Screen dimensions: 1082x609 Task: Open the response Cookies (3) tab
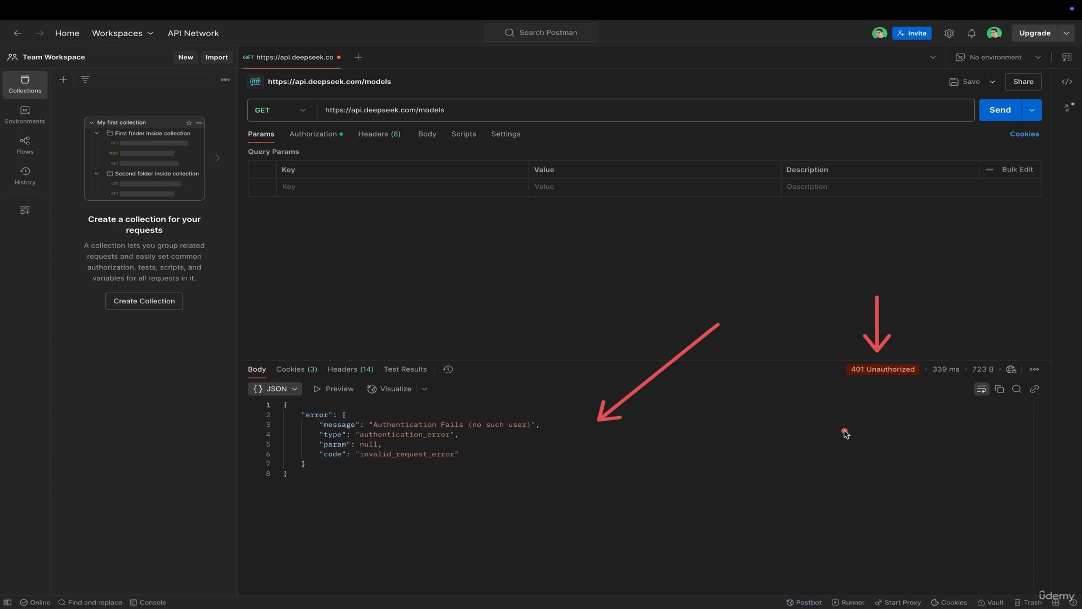pyautogui.click(x=296, y=369)
